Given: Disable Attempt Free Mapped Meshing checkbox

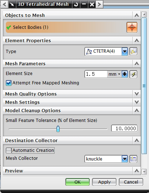Looking at the screenshot, I should pyautogui.click(x=9, y=83).
